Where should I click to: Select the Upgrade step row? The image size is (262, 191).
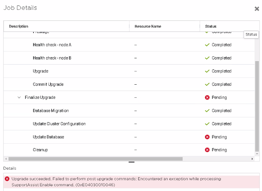(x=41, y=71)
